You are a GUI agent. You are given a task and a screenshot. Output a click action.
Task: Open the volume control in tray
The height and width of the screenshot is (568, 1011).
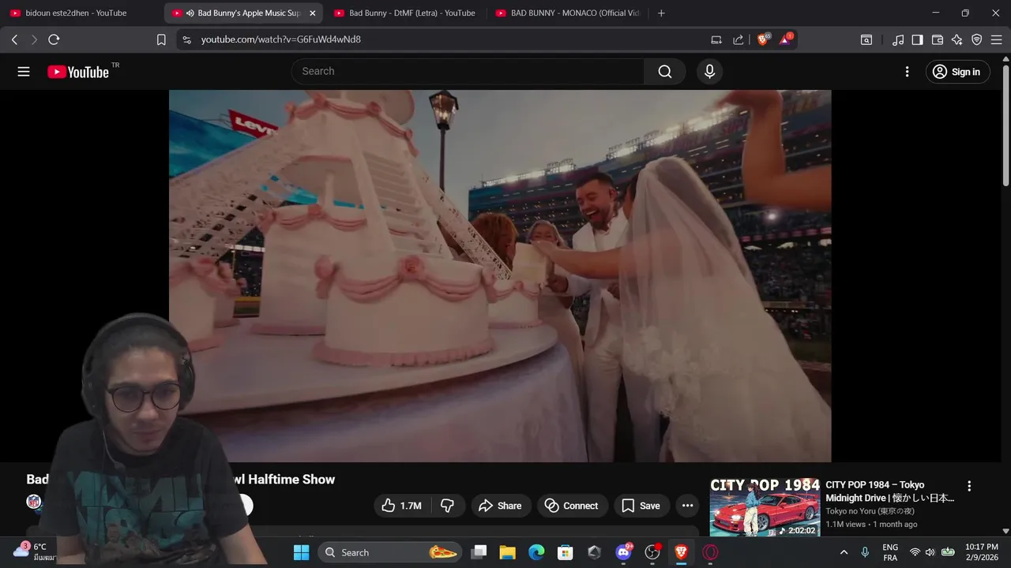click(x=930, y=552)
